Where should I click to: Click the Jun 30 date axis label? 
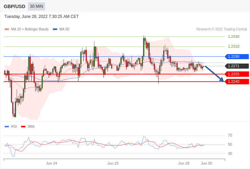[207, 164]
